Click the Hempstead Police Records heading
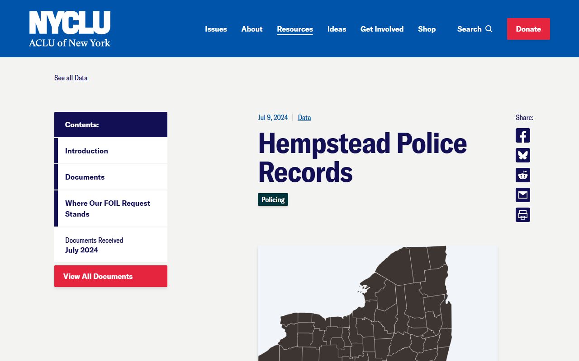 point(362,157)
